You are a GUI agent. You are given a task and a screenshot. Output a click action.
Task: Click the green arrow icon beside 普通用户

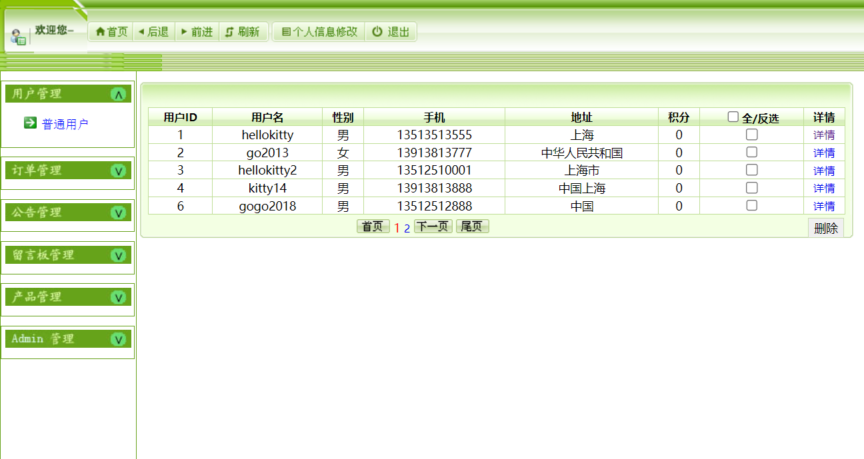tap(30, 123)
